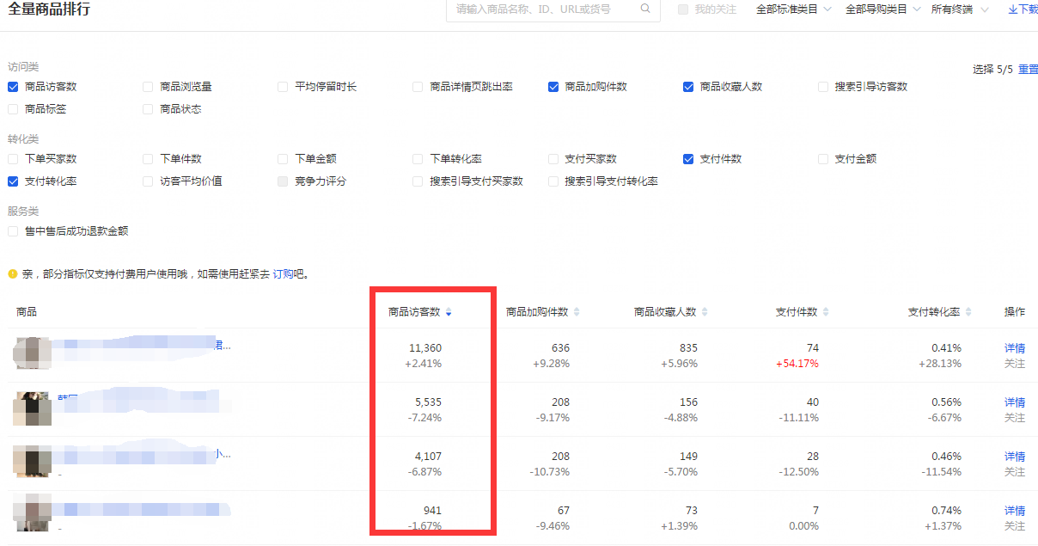Viewport: 1038px width, 546px height.
Task: Click the yellow notice info icon
Action: tap(13, 274)
